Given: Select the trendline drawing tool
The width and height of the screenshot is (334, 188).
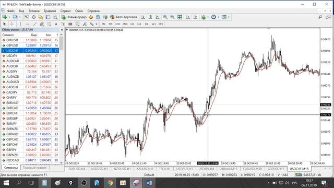Looking at the screenshot, I should pyautogui.click(x=34, y=24).
